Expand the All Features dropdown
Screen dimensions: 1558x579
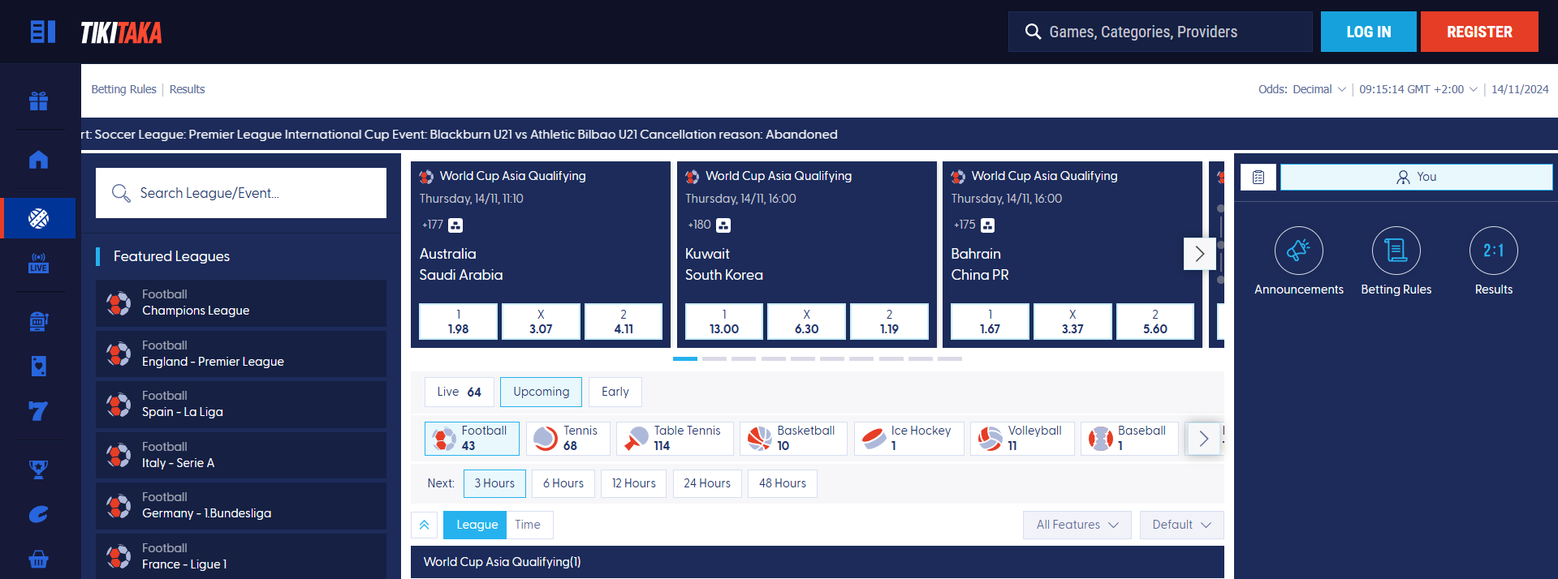pos(1077,525)
